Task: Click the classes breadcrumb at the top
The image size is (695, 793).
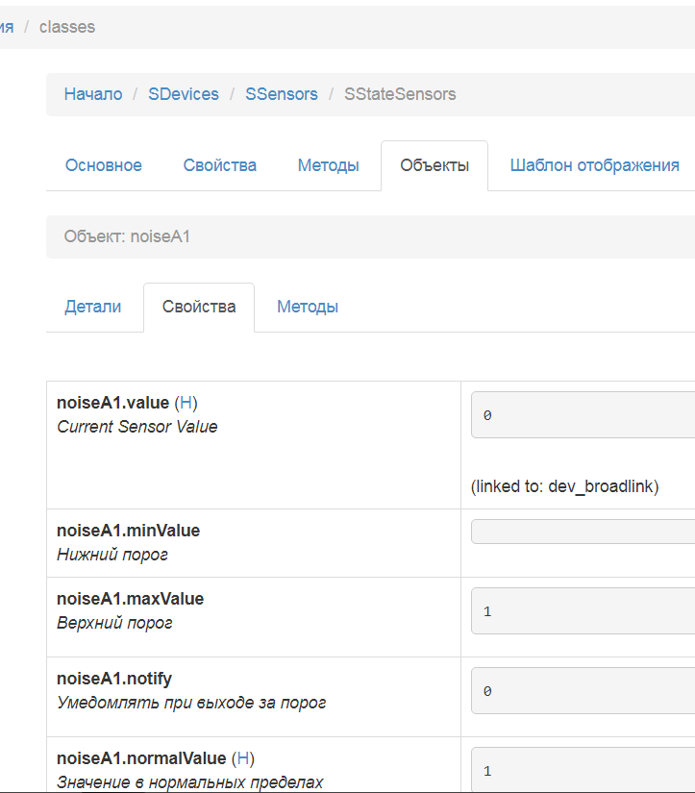Action: (67, 27)
